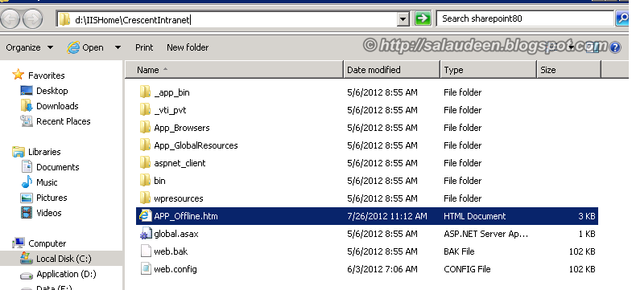Image resolution: width=632 pixels, height=290 pixels.
Task: Select Favorites in navigation pane
Action: pos(47,76)
